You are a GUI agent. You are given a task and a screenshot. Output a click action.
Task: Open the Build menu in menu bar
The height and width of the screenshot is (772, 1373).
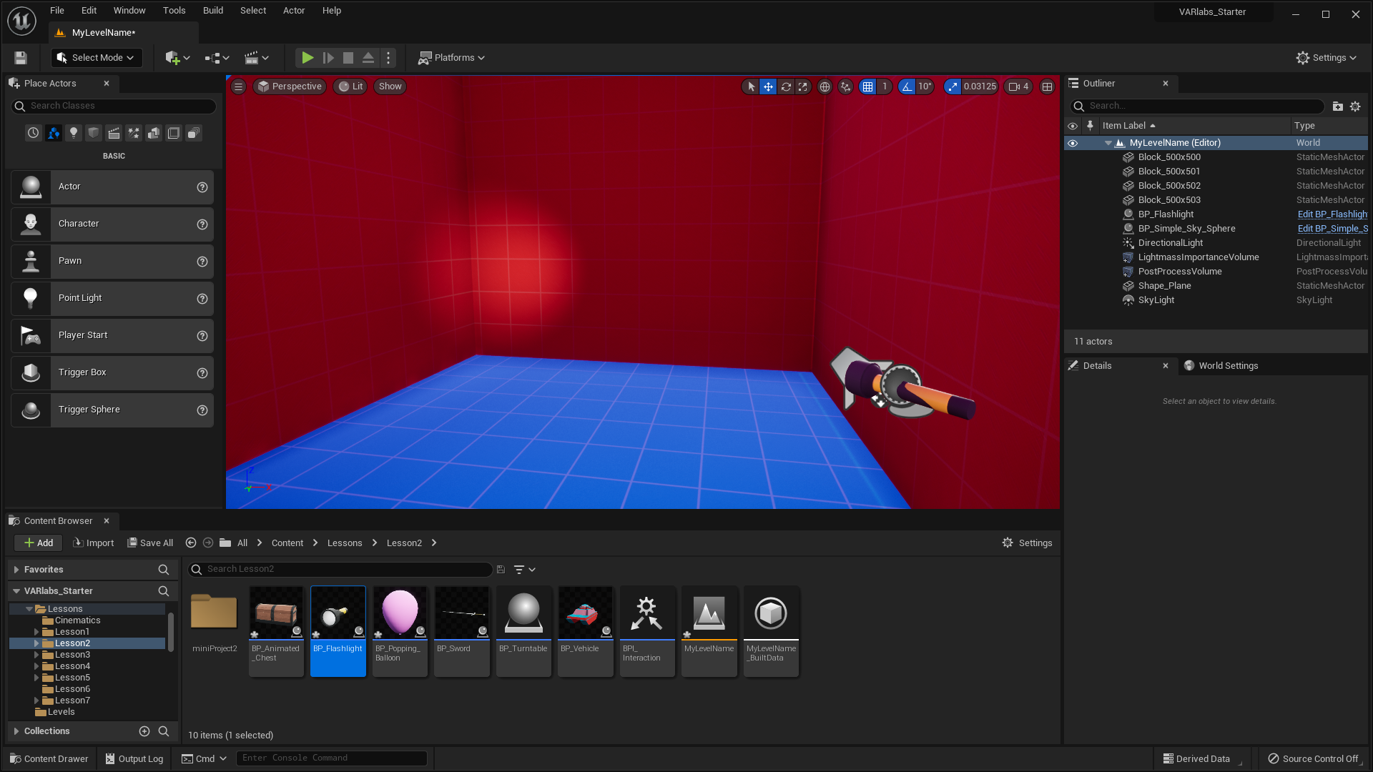pos(212,11)
